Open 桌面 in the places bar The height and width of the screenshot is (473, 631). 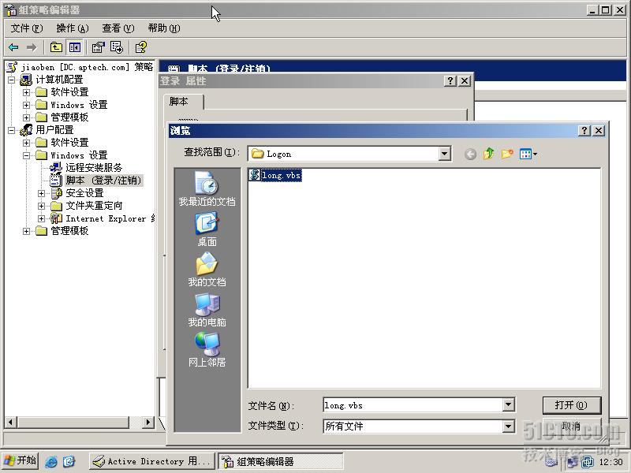207,229
